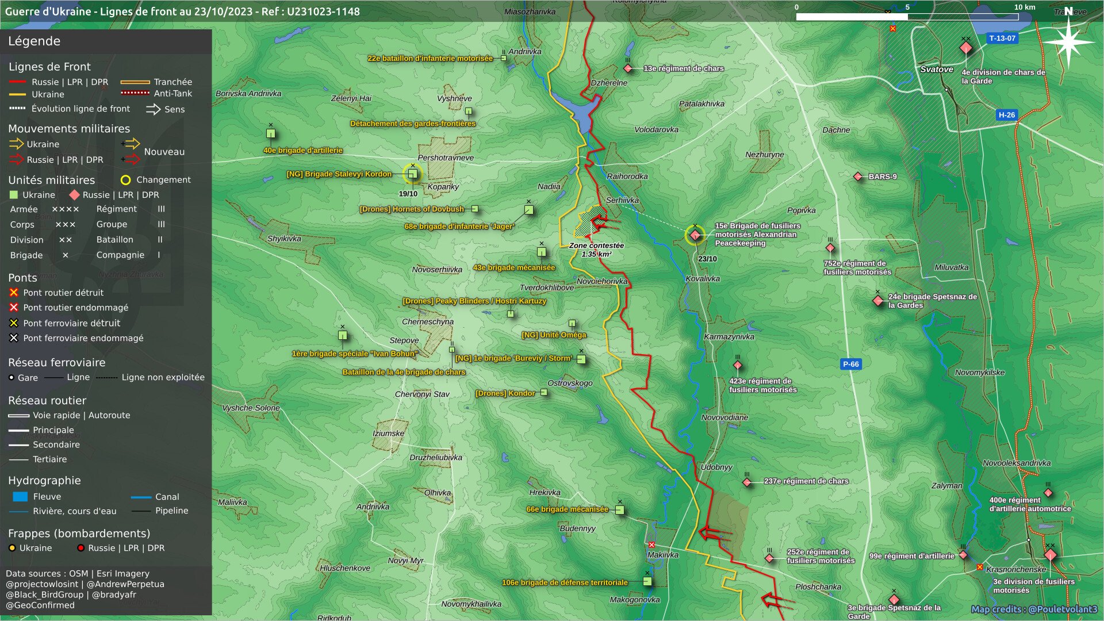This screenshot has height=621, width=1104.
Task: Click the Unité Oméga square marker
Action: click(572, 323)
